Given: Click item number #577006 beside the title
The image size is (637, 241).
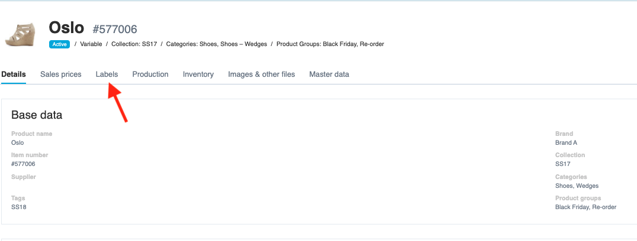Looking at the screenshot, I should tap(115, 29).
